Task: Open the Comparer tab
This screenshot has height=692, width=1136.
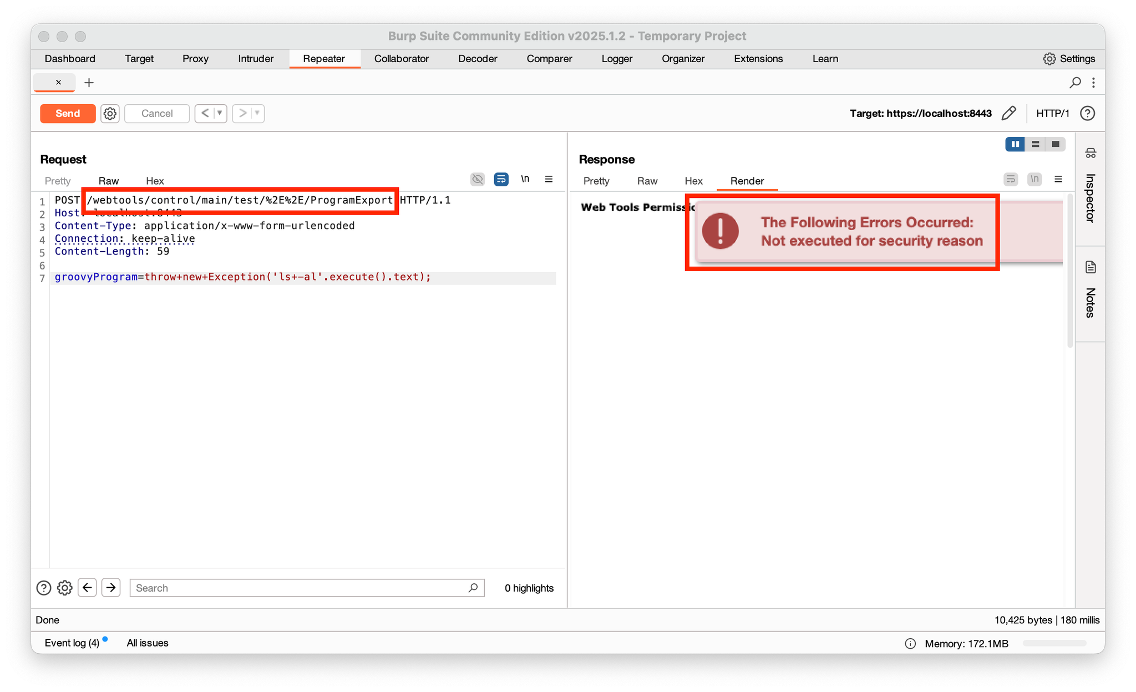Action: coord(549,59)
